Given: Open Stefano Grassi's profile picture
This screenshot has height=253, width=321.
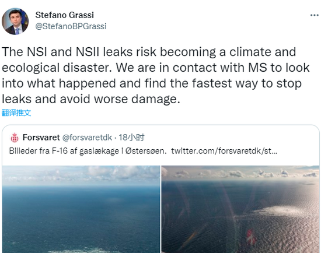Looking at the screenshot, I should (x=15, y=21).
